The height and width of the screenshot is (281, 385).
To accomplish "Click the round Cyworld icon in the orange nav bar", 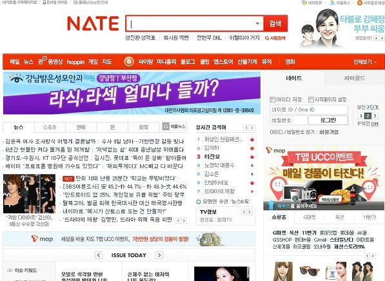I will pyautogui.click(x=129, y=62).
